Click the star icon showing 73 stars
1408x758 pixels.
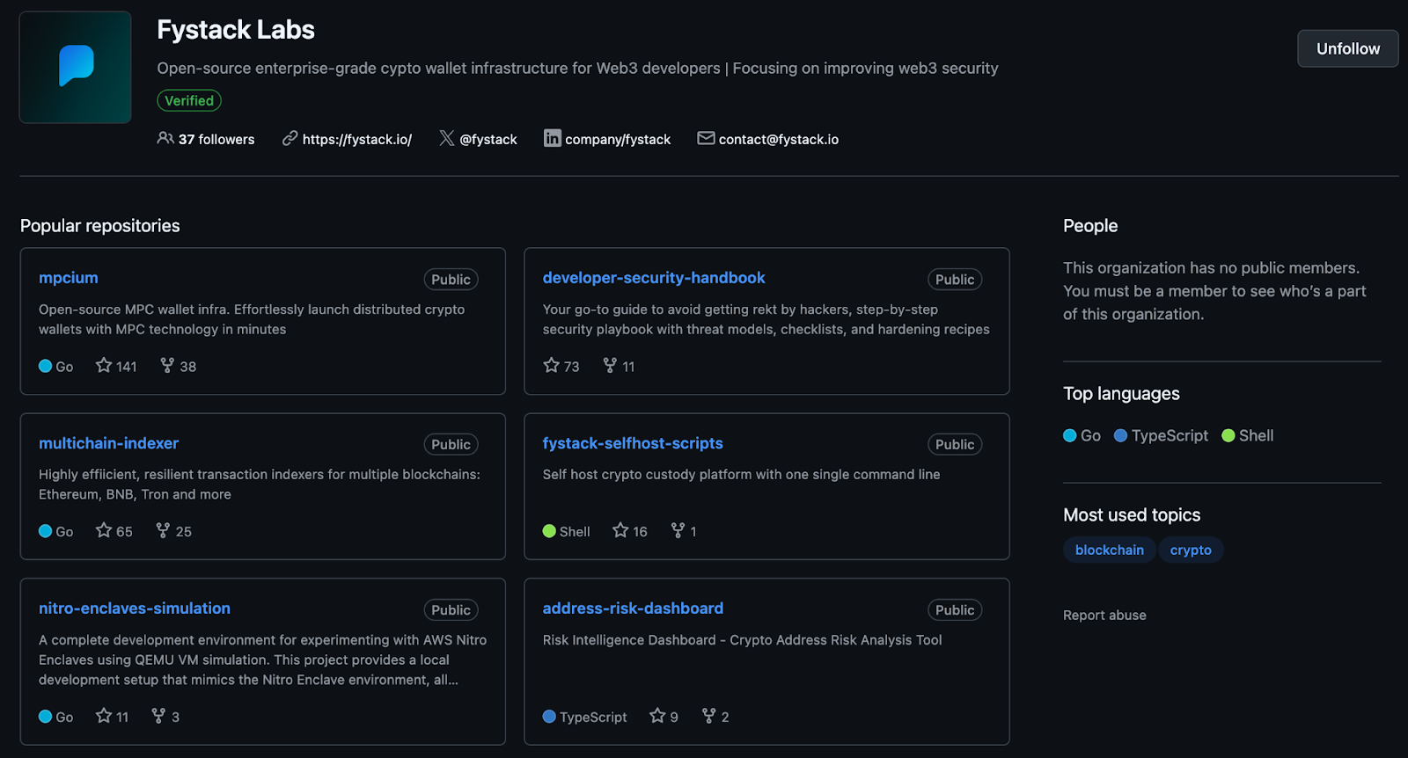click(552, 365)
